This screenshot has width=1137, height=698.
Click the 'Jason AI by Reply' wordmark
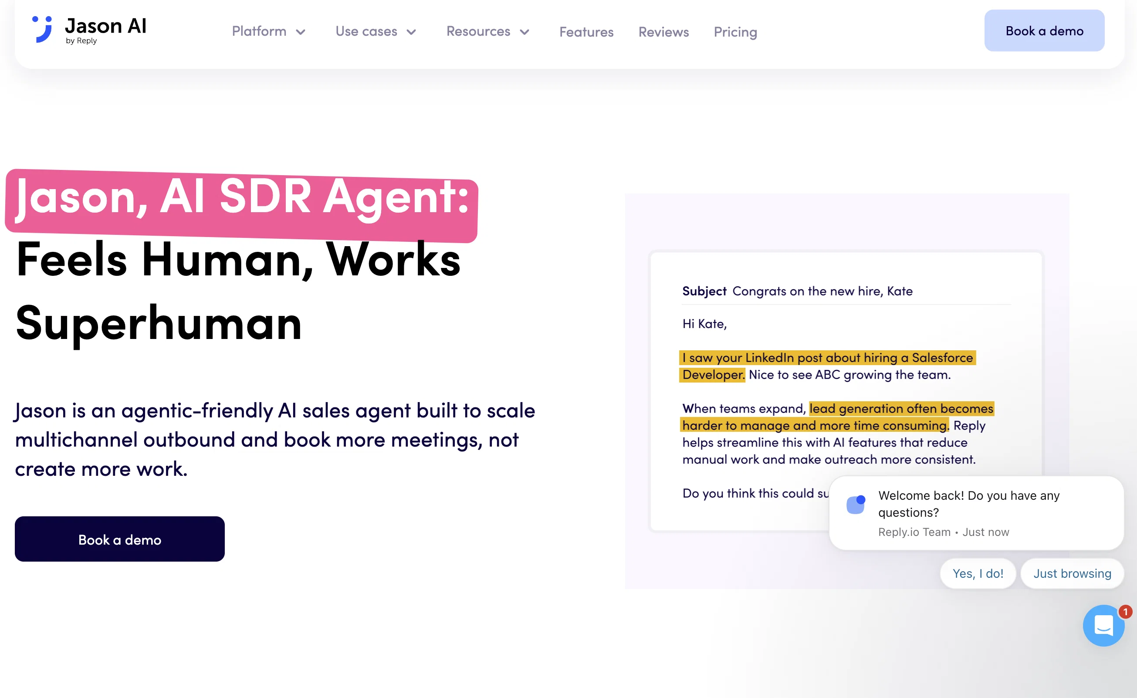[x=106, y=30]
